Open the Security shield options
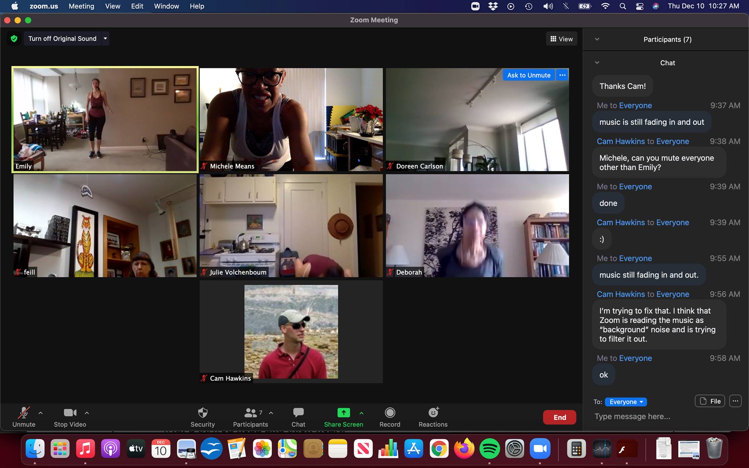This screenshot has height=468, width=749. pos(203,413)
